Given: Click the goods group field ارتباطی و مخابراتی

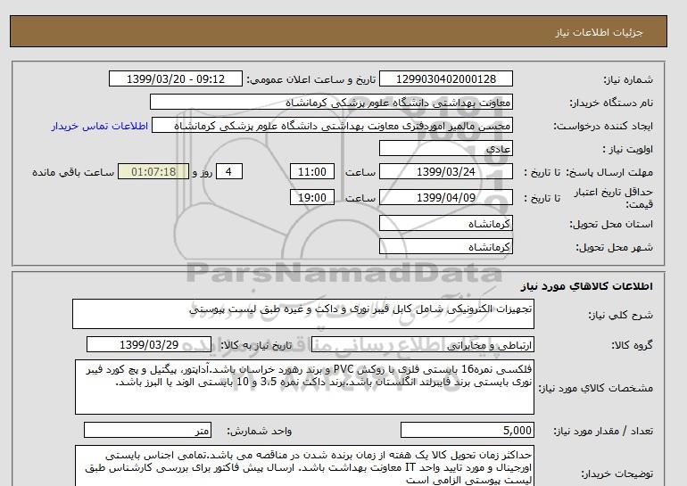Looking at the screenshot, I should (x=422, y=345).
